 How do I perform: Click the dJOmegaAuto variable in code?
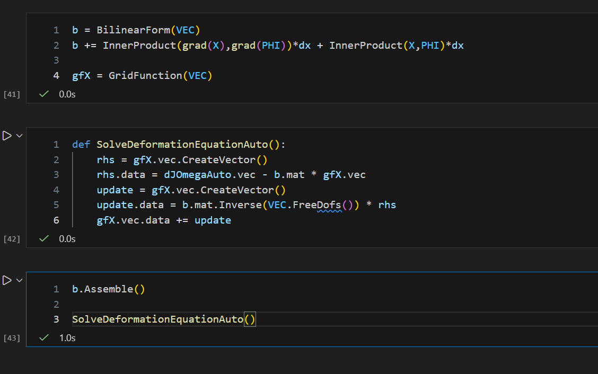point(186,175)
